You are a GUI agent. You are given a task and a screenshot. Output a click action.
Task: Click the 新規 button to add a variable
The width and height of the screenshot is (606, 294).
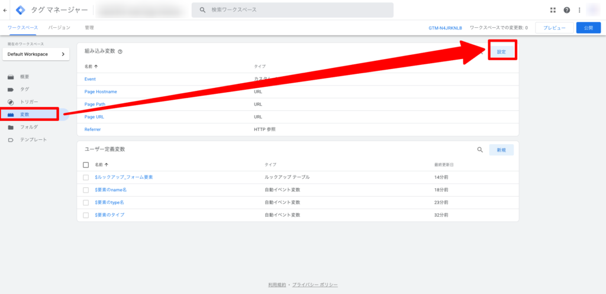pos(501,150)
